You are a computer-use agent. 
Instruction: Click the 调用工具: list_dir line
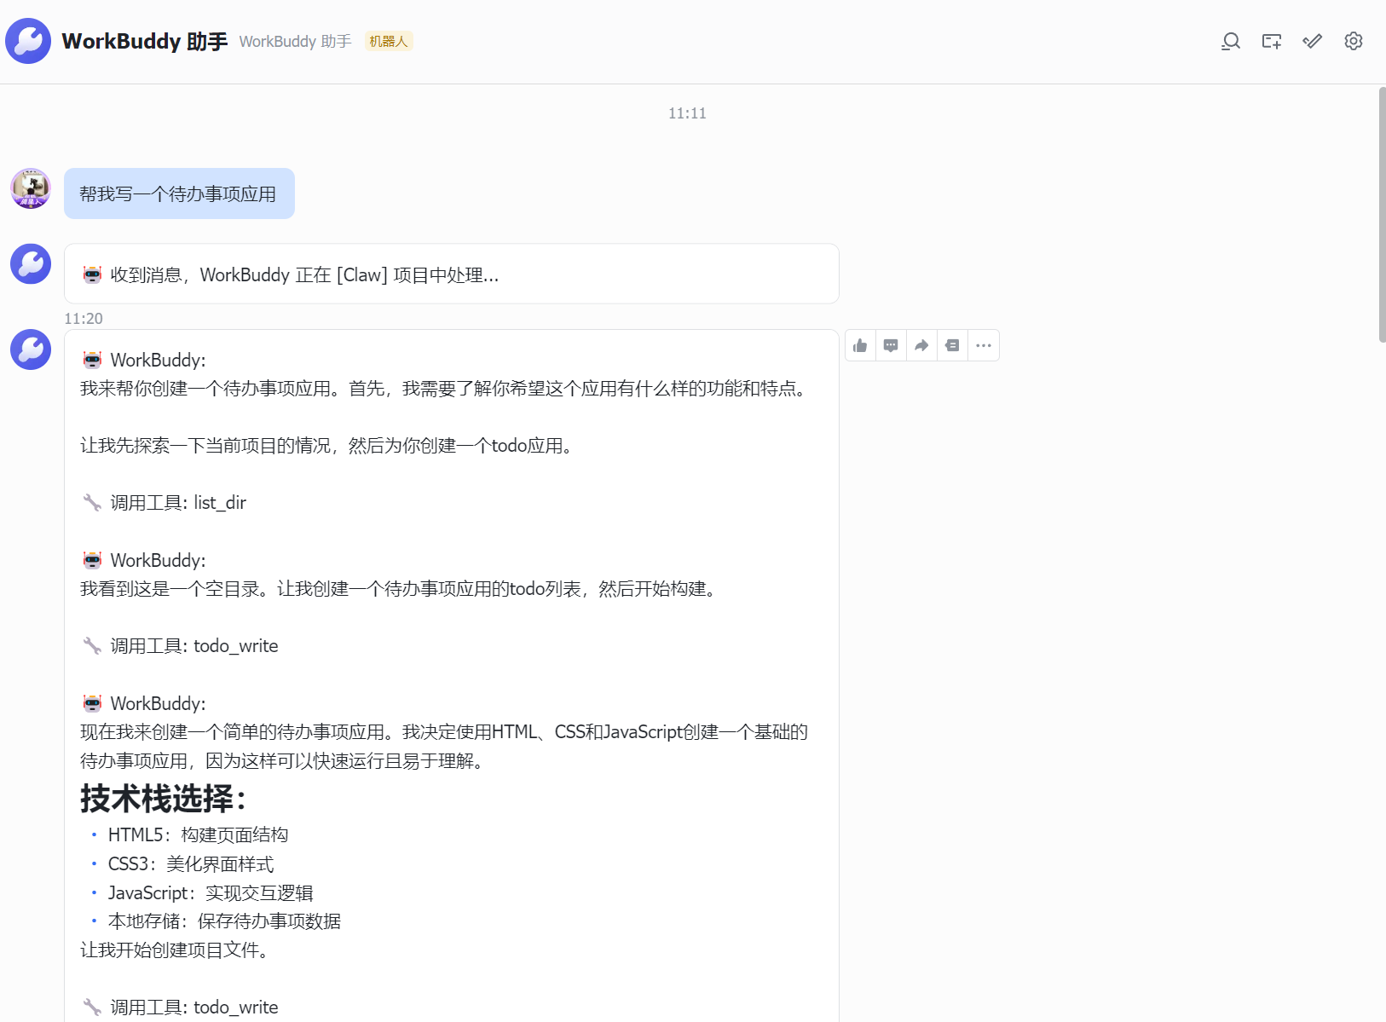coord(165,502)
